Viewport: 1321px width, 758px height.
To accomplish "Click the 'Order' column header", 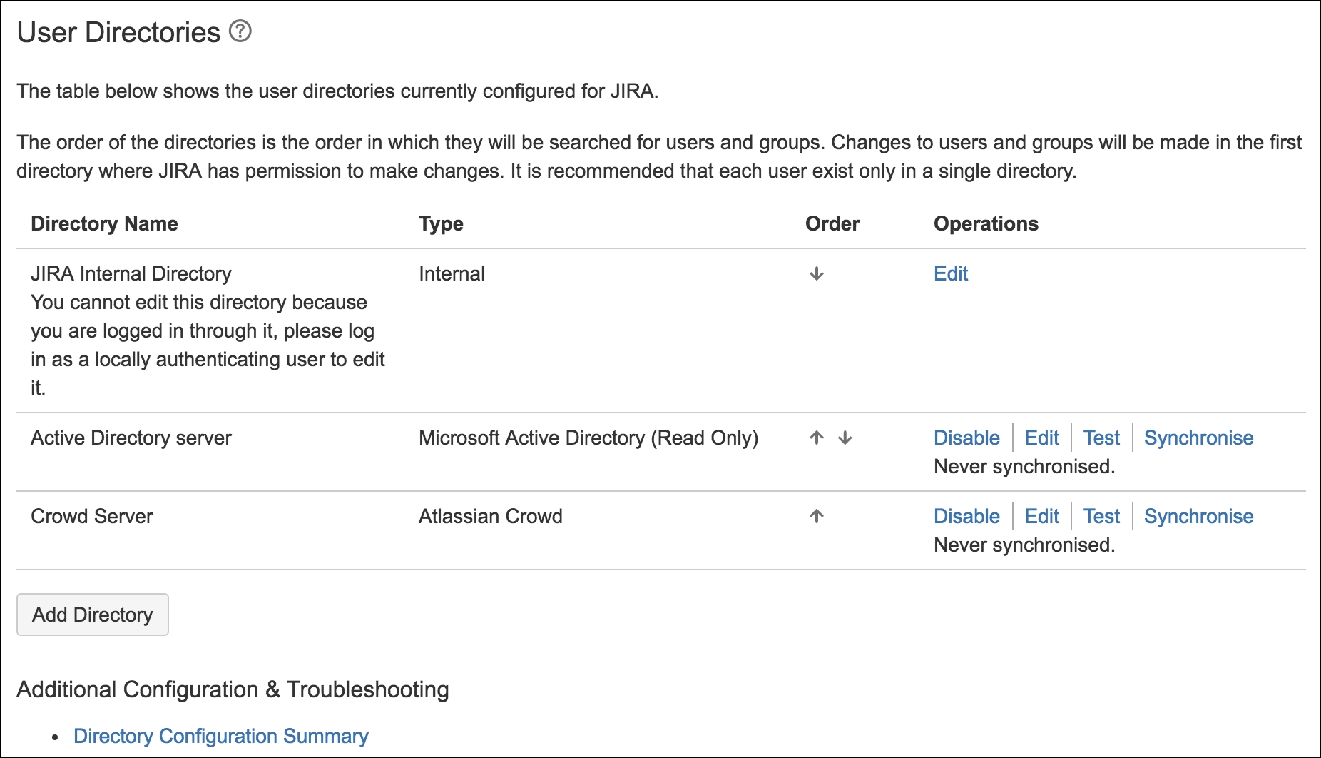I will coord(832,223).
